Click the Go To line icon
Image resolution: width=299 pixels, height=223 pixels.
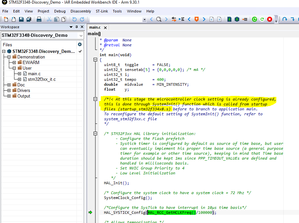[182, 19]
